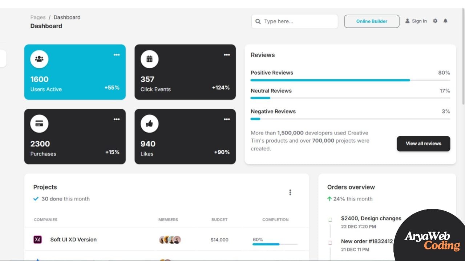Click View all reviews button
This screenshot has width=465, height=261.
coord(423,144)
